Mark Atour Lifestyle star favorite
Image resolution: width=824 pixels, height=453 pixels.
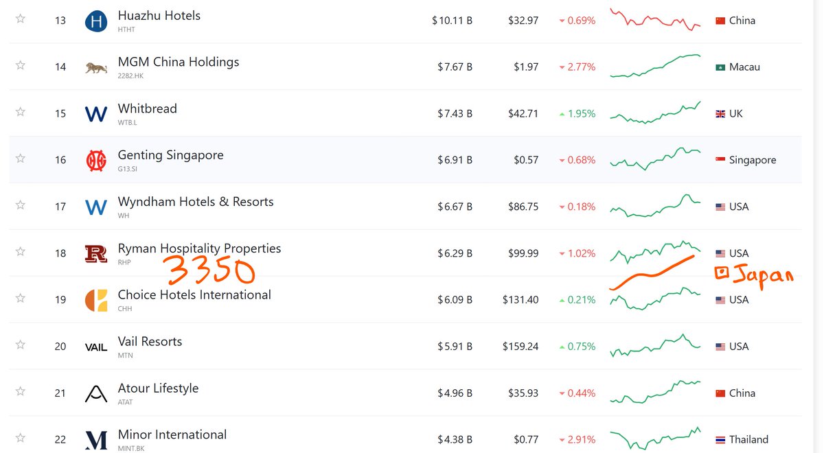click(x=21, y=391)
